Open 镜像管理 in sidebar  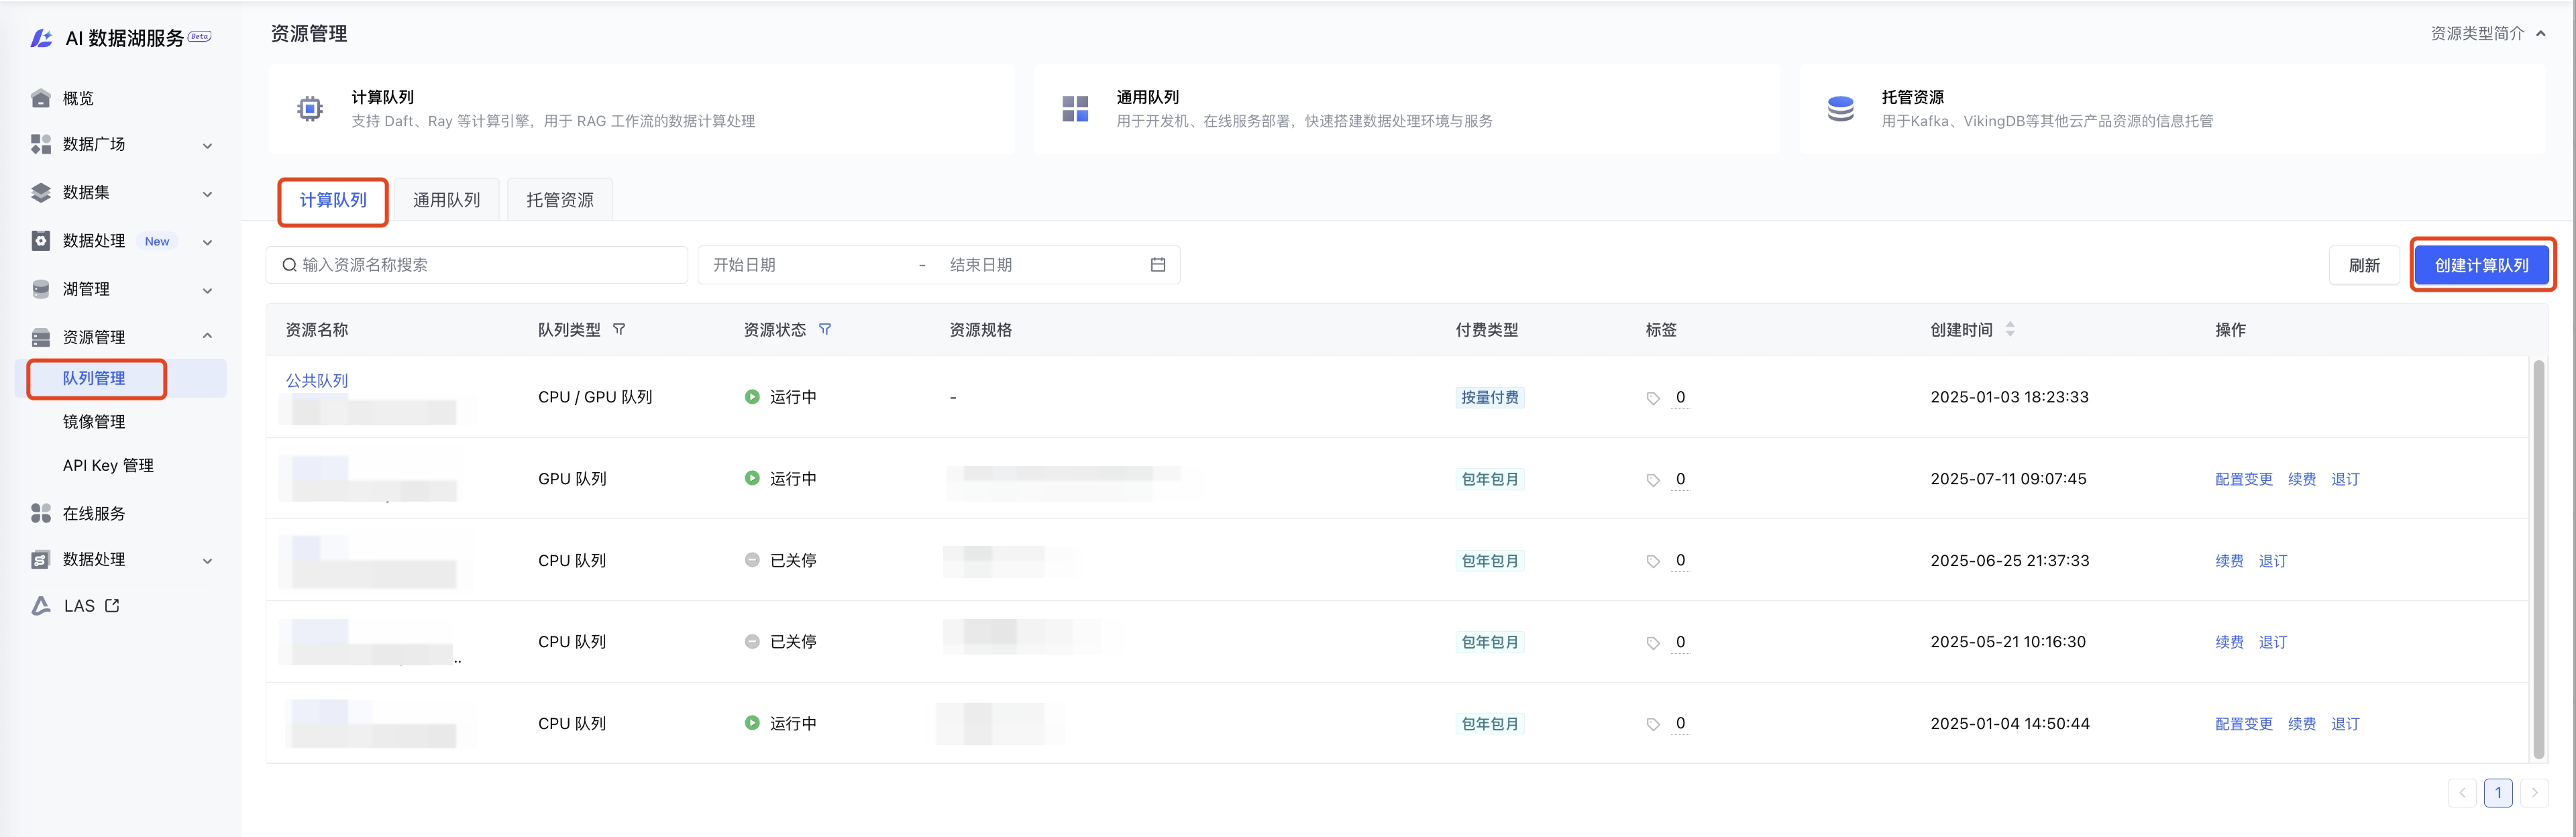[x=94, y=421]
